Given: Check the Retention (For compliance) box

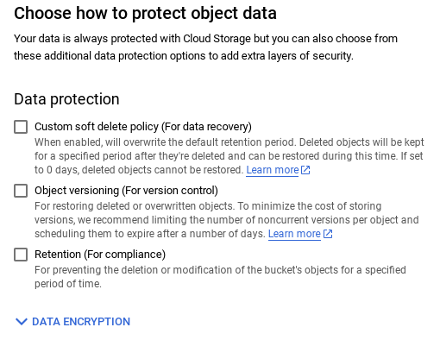Looking at the screenshot, I should coord(21,255).
